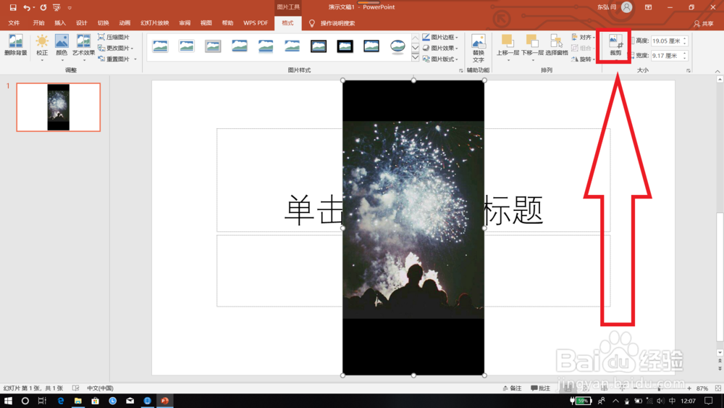Viewport: 724px width, 408px height.
Task: Switch to the 幻灯片放映 tab
Action: pyautogui.click(x=155, y=23)
